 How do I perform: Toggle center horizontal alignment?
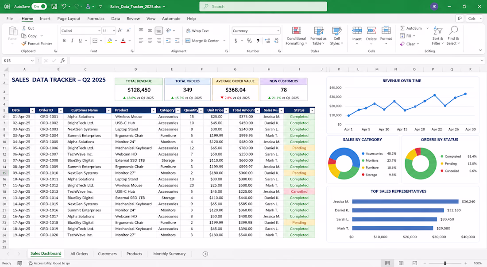coord(150,41)
